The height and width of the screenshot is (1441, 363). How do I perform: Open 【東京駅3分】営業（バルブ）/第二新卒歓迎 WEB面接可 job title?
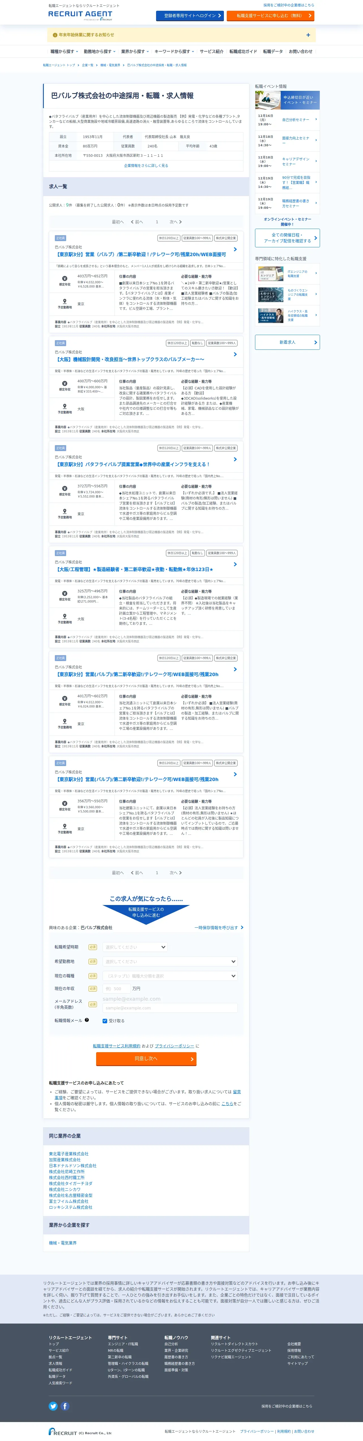(140, 254)
